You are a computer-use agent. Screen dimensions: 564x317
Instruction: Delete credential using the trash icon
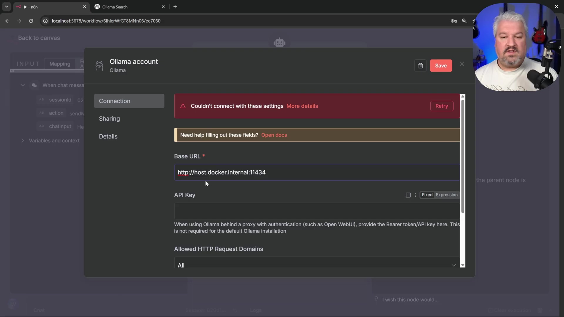tap(420, 65)
